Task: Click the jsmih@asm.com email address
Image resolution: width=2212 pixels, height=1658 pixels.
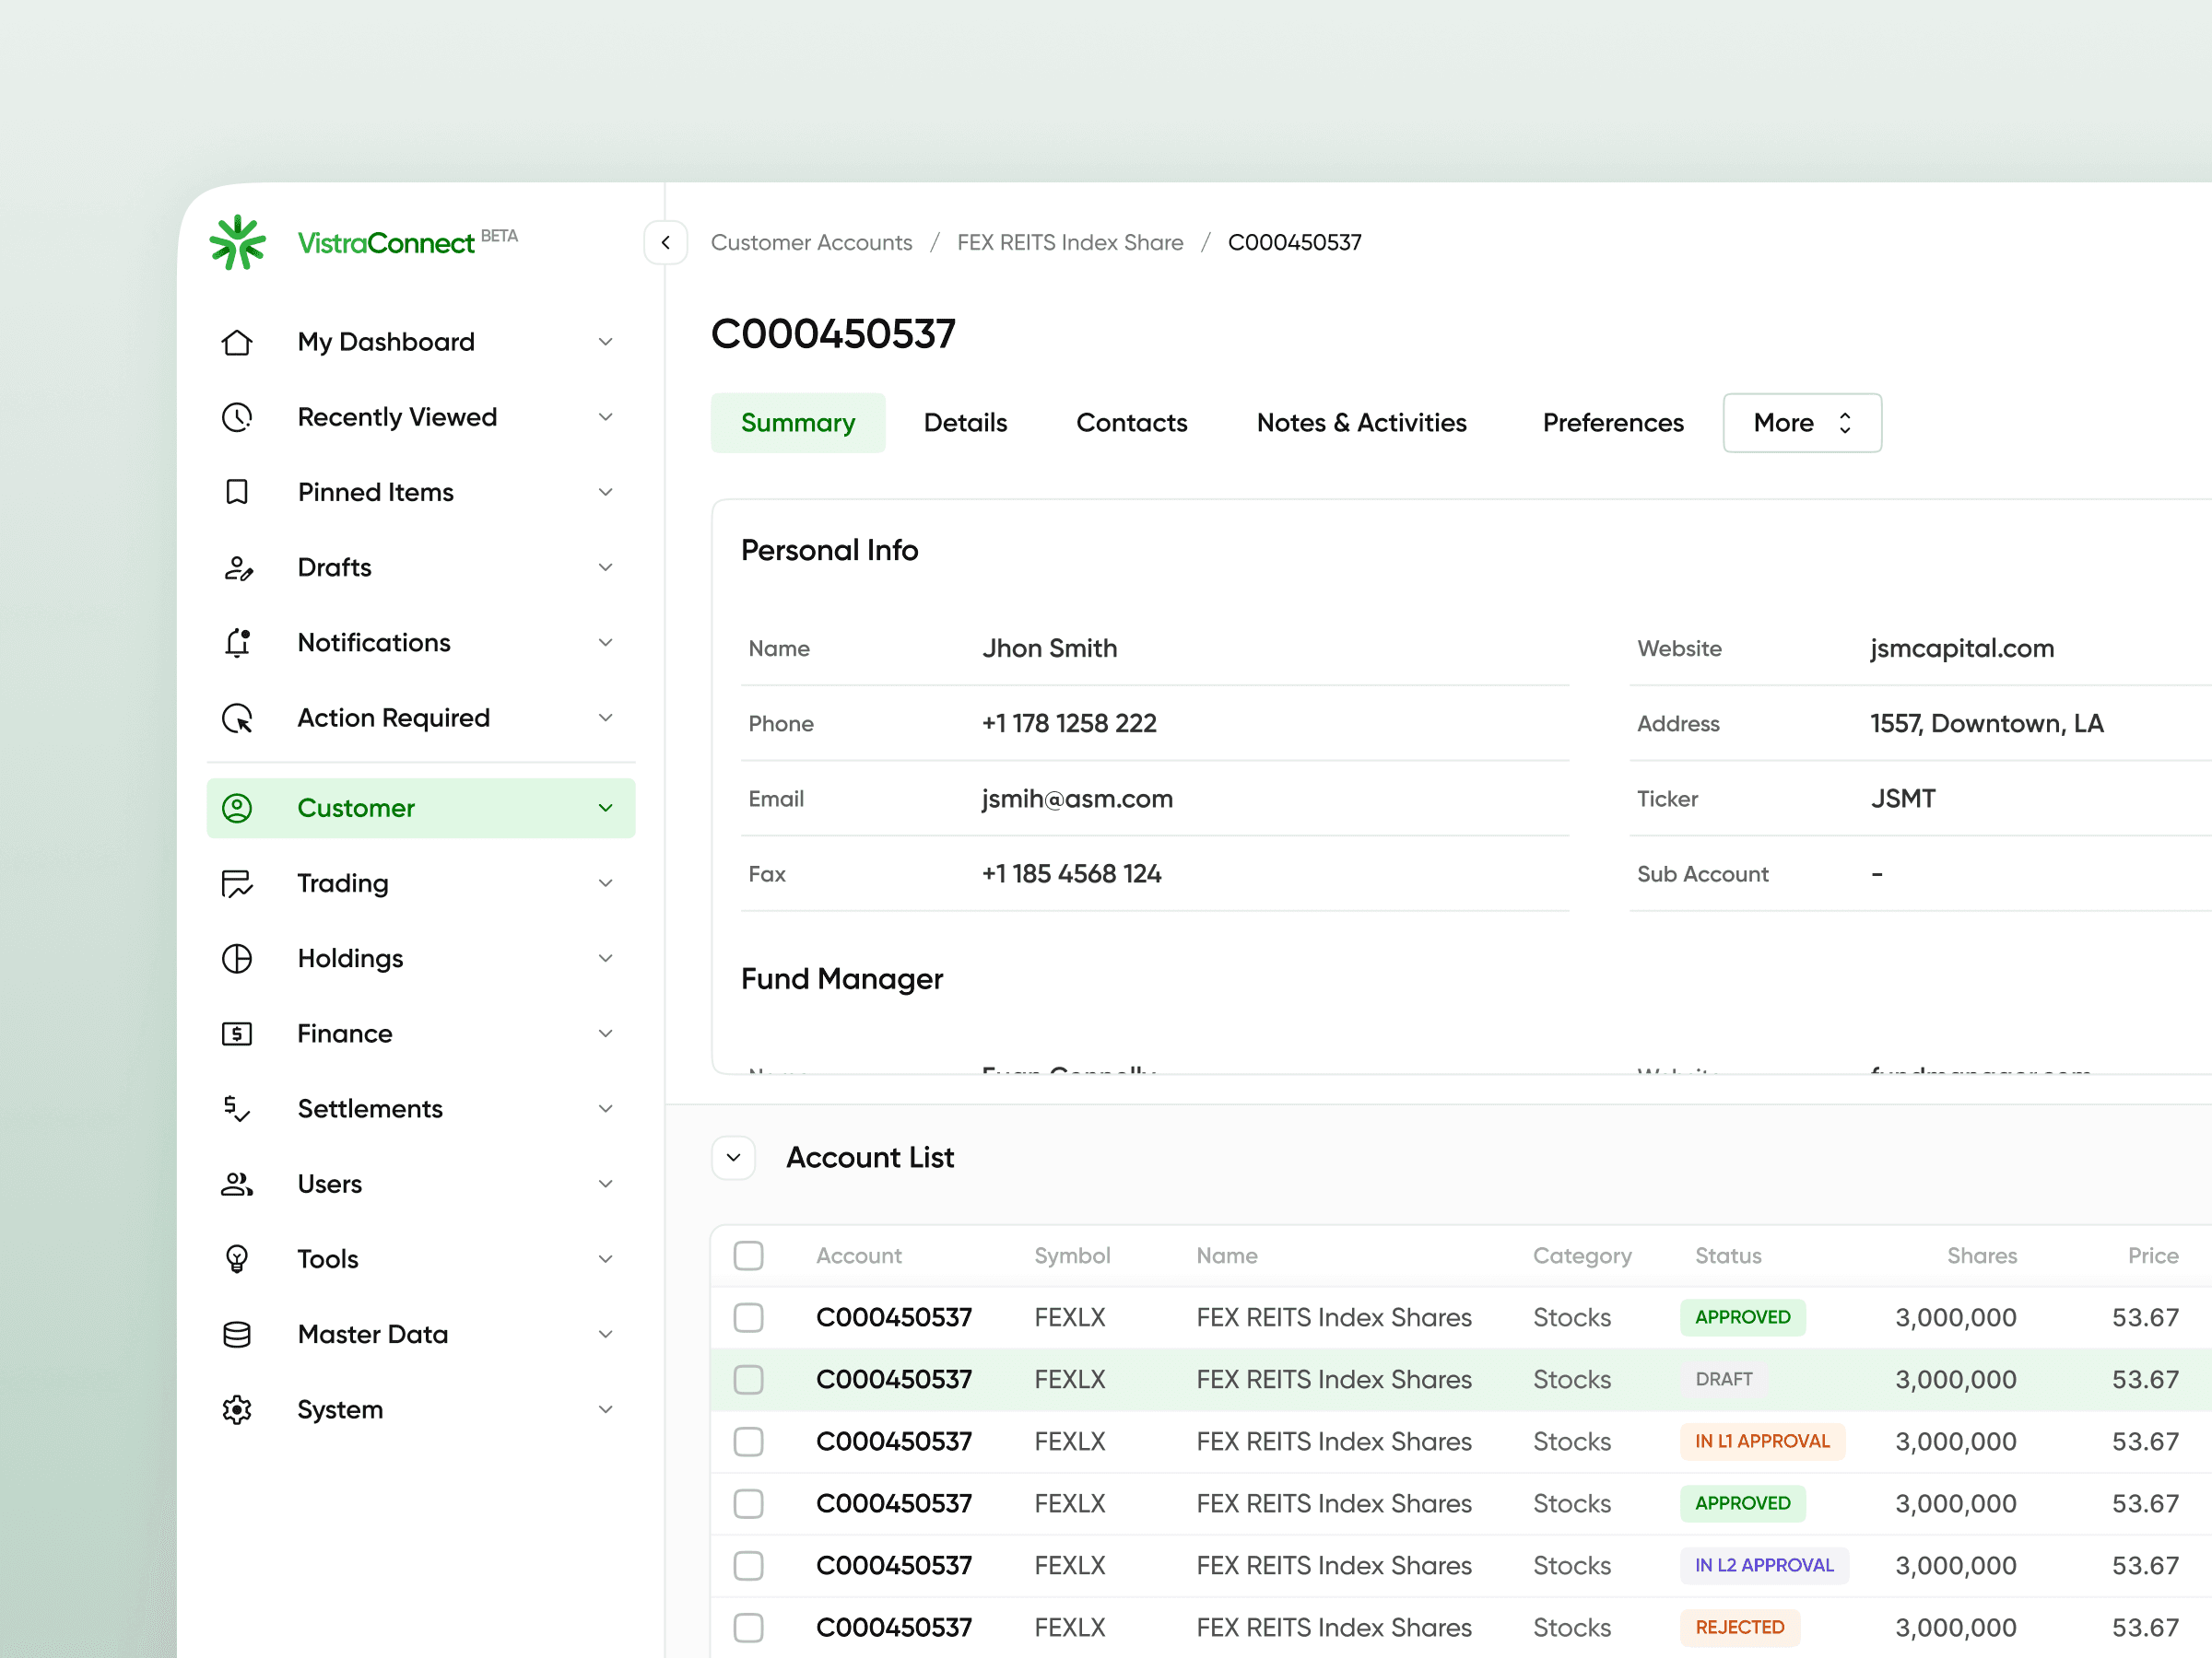Action: pos(1077,799)
